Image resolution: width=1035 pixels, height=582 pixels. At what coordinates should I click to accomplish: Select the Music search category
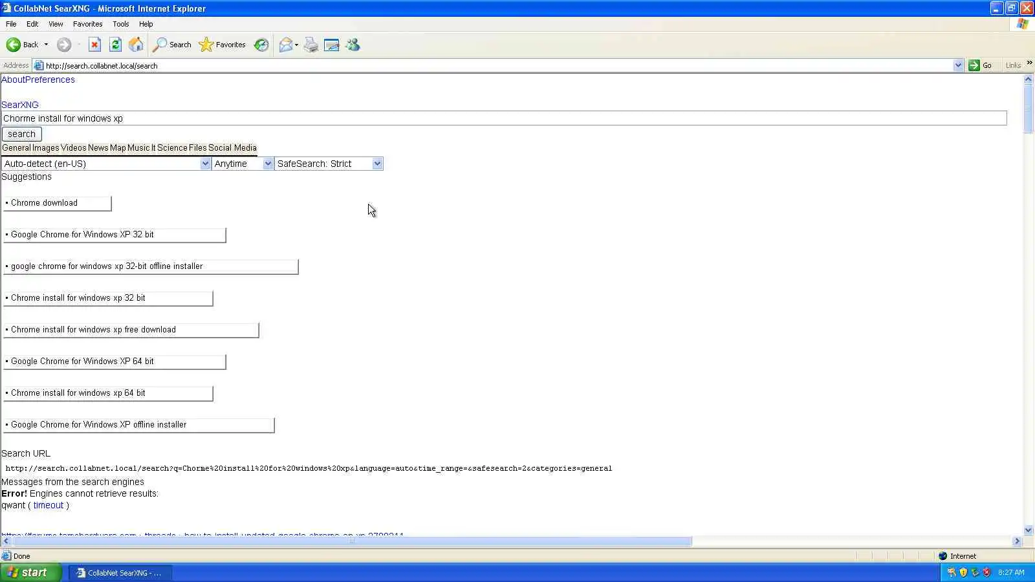tap(138, 147)
